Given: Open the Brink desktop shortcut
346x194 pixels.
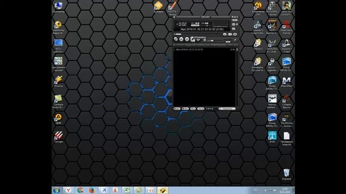Looking at the screenshot, I should (x=272, y=137).
